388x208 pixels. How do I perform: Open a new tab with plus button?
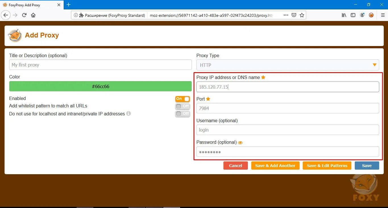coord(69,5)
